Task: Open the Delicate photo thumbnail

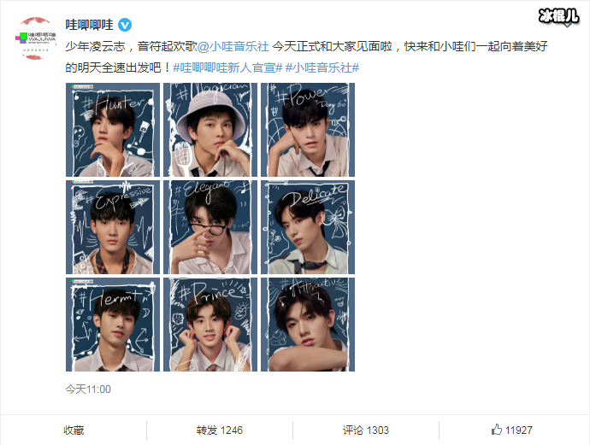Action: tap(308, 227)
